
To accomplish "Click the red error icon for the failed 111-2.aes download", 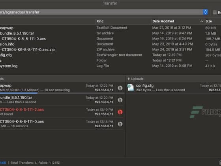I will click(x=120, y=112).
